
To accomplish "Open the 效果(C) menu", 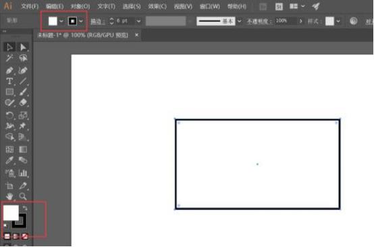I will 157,7.
